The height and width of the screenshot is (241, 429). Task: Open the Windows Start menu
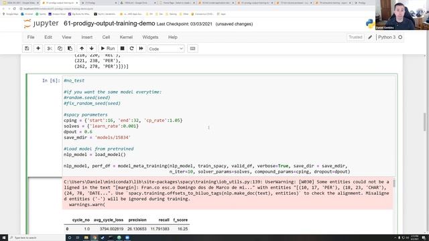(3, 238)
